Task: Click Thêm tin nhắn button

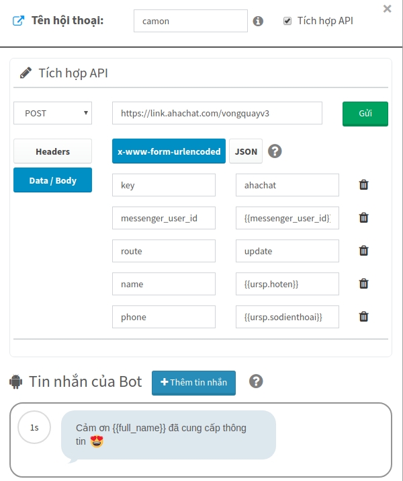Action: click(x=193, y=382)
